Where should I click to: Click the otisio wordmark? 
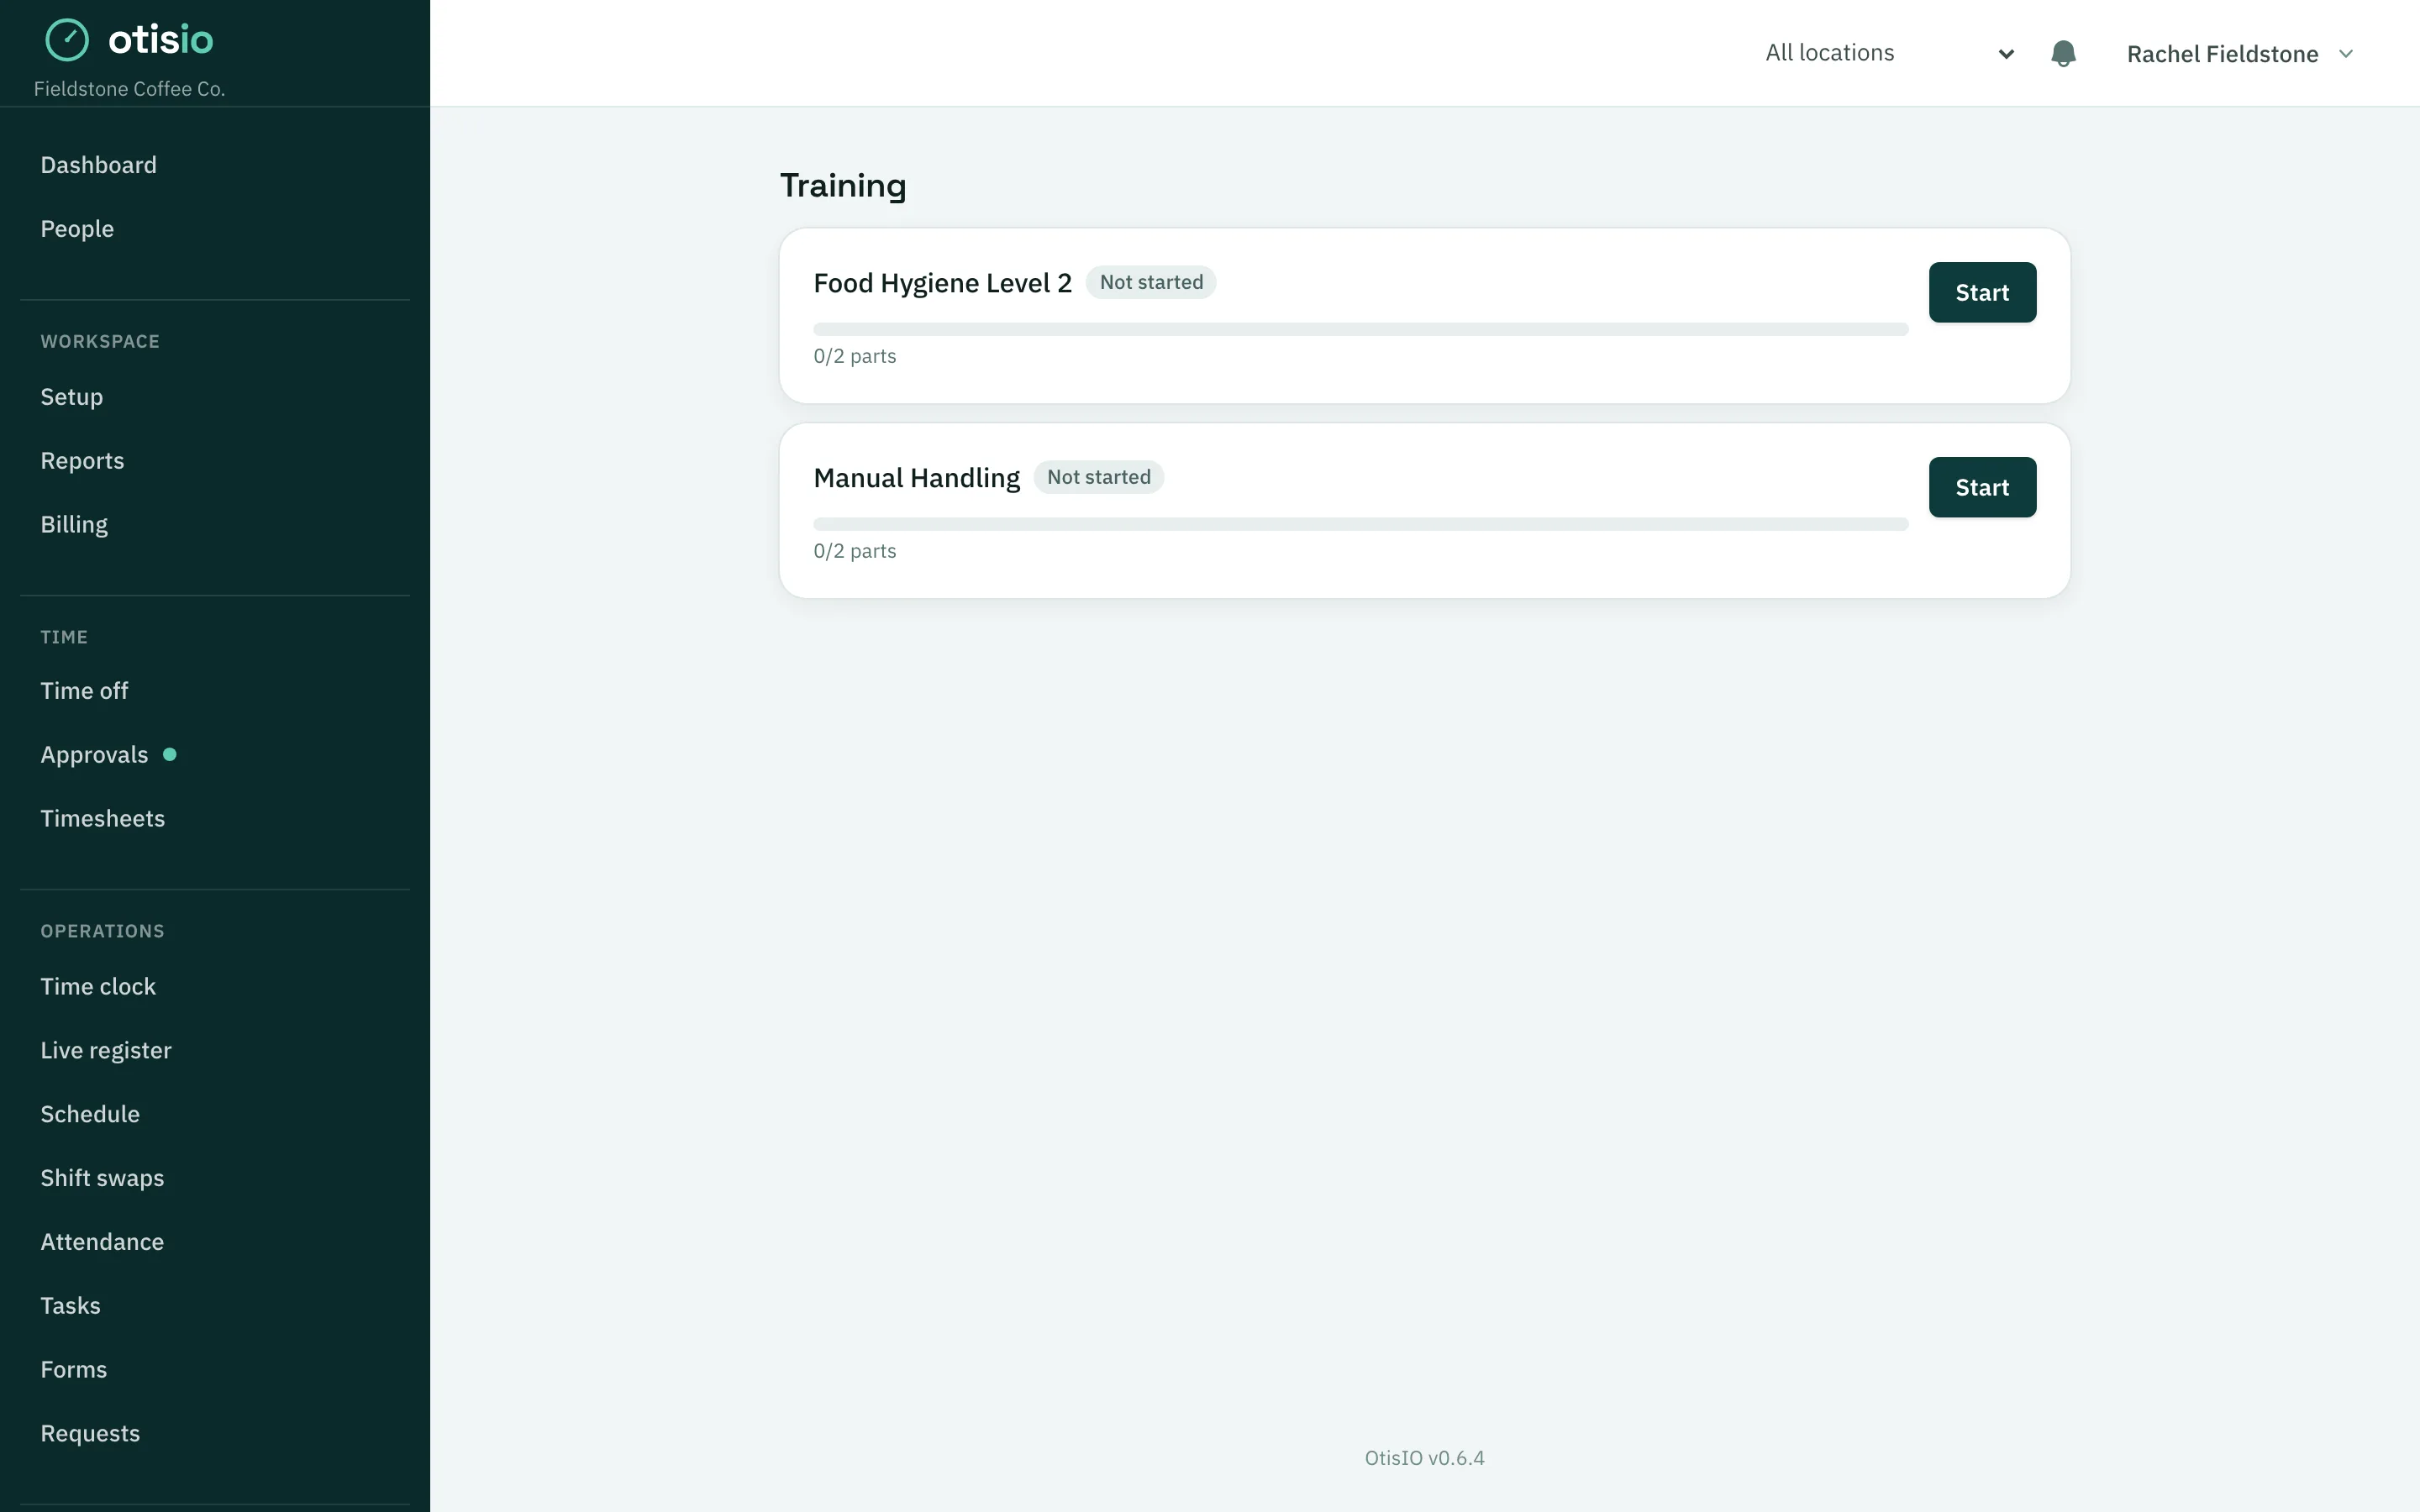pyautogui.click(x=161, y=40)
